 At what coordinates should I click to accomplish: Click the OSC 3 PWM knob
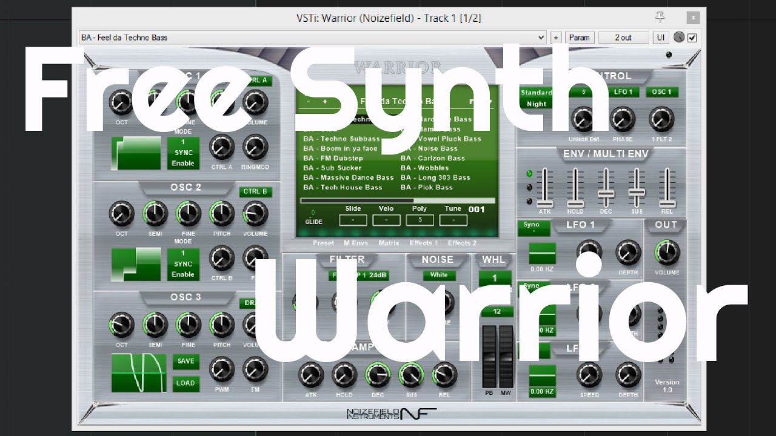click(222, 370)
